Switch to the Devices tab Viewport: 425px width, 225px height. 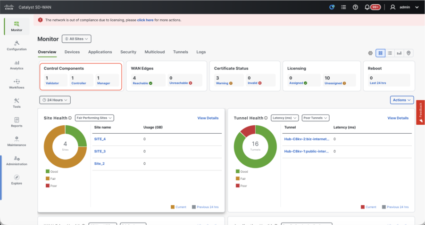pos(72,52)
